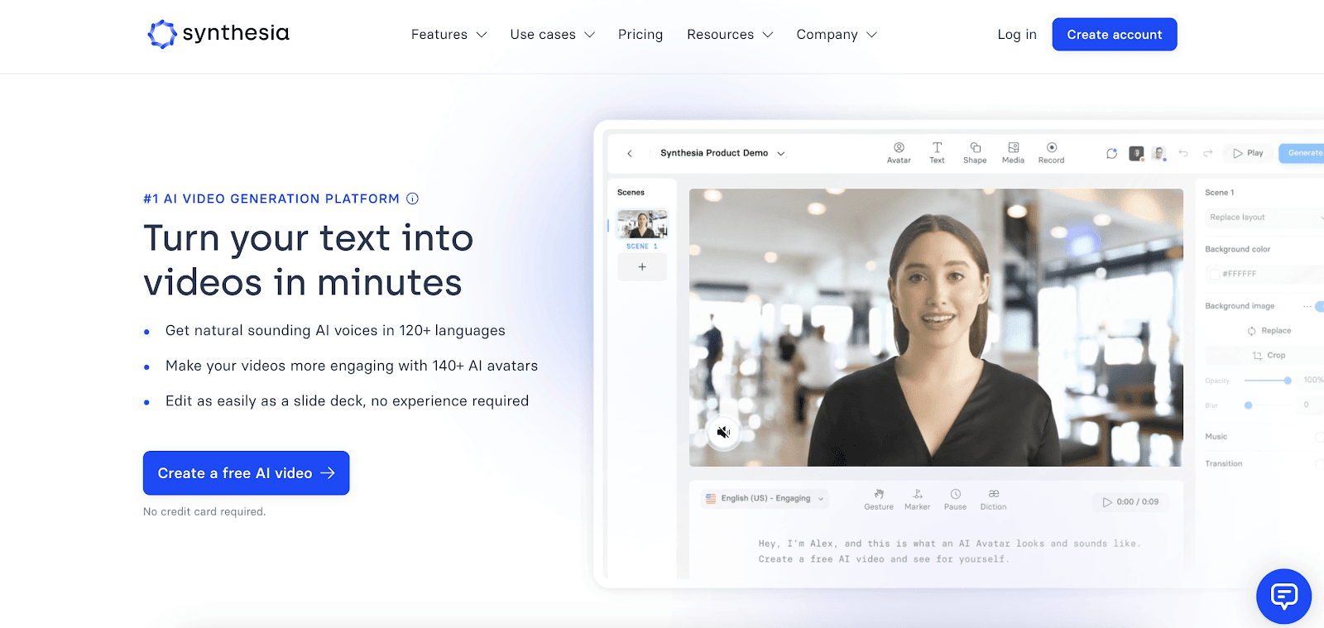1324x628 pixels.
Task: Open the Diction tool
Action: click(993, 499)
